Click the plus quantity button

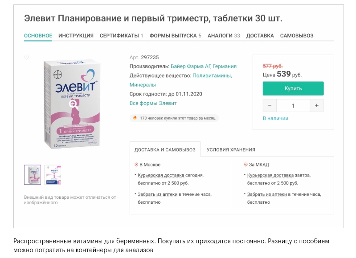[317, 105]
